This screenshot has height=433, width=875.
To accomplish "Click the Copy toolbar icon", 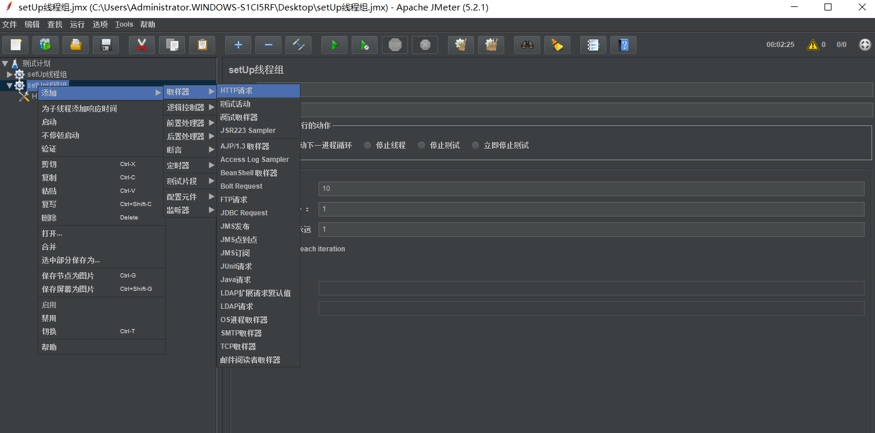I will [x=172, y=45].
